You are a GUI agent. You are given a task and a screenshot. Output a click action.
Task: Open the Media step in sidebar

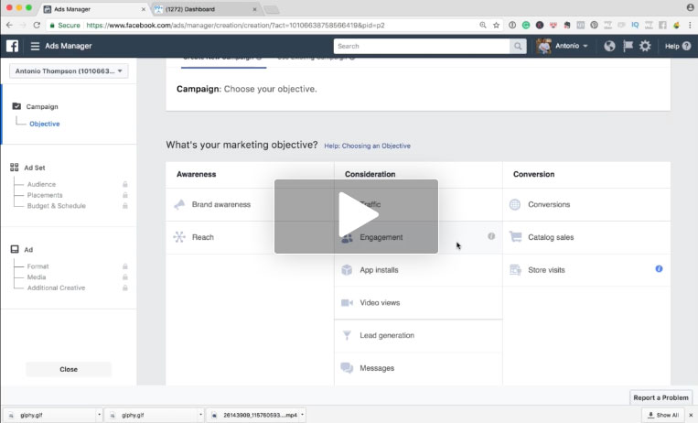tap(37, 277)
